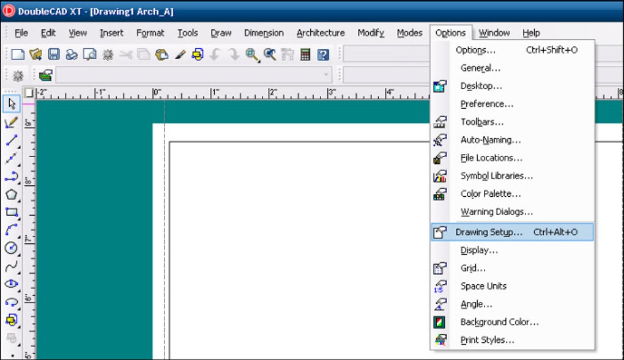
Task: Open the Dimension menu
Action: click(264, 32)
